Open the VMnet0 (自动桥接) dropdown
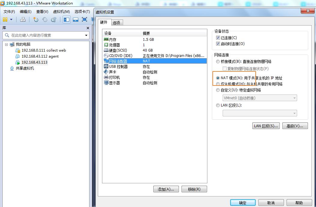The height and width of the screenshot is (207, 316). pyautogui.click(x=260, y=98)
